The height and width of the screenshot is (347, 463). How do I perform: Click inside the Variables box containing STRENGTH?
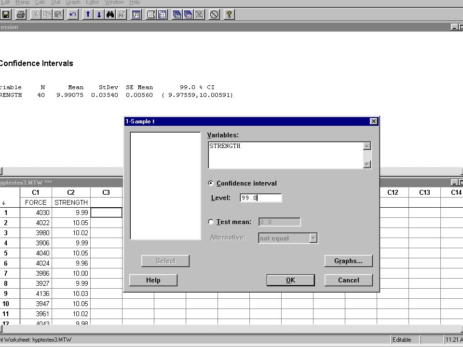coord(286,155)
